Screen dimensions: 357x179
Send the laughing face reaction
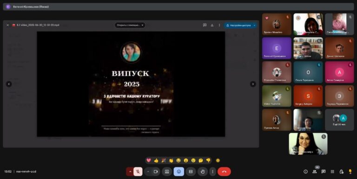pos(178,160)
